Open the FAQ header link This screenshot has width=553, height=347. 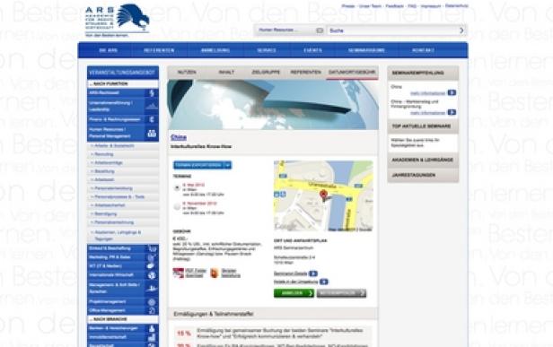(x=412, y=6)
